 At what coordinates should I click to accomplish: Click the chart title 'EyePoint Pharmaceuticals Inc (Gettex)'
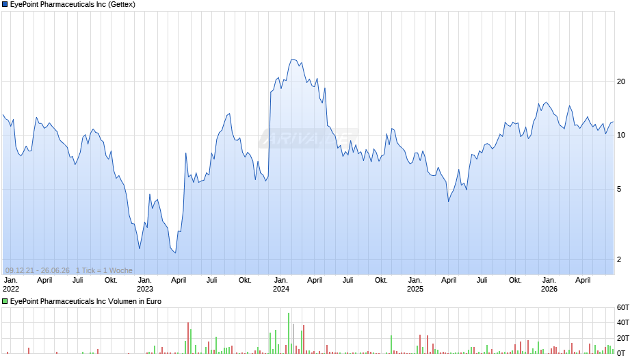point(73,5)
